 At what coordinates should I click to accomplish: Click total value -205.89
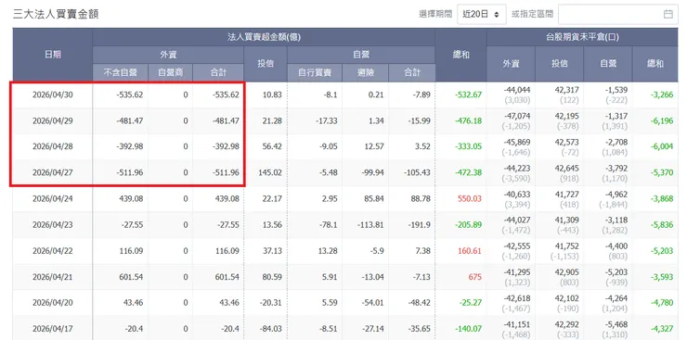tap(468, 224)
